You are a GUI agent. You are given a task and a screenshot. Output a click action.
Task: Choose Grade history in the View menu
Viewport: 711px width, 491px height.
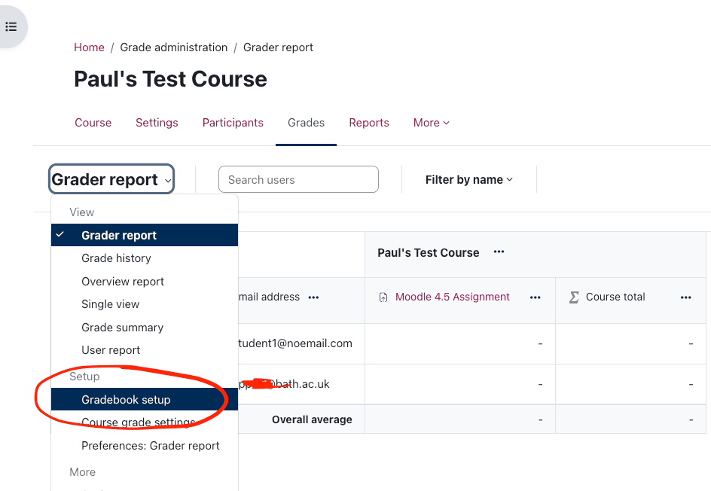coord(116,258)
